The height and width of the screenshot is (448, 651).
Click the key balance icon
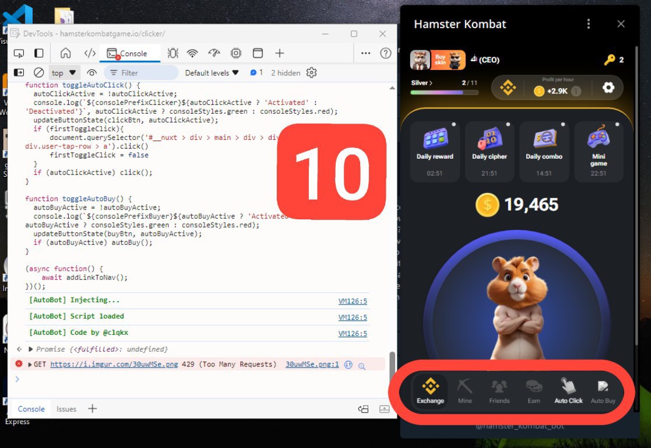coord(610,60)
